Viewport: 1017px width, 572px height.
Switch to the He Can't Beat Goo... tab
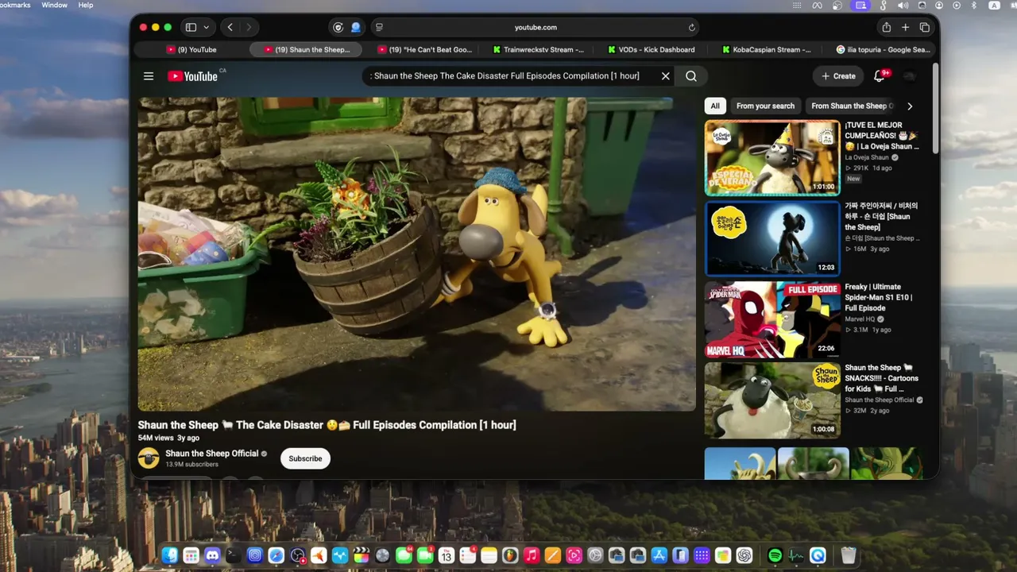click(424, 49)
